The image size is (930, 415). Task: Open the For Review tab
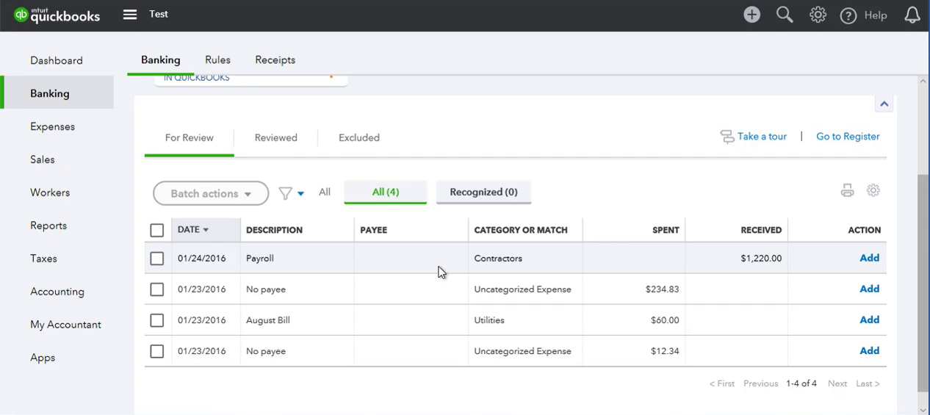click(x=190, y=137)
